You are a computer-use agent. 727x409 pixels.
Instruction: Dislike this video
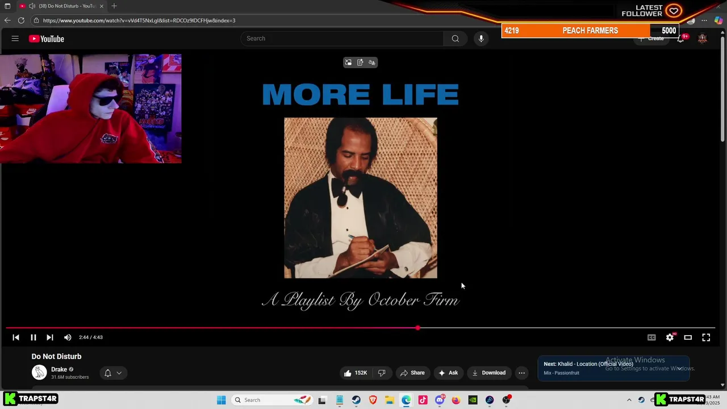coord(382,373)
